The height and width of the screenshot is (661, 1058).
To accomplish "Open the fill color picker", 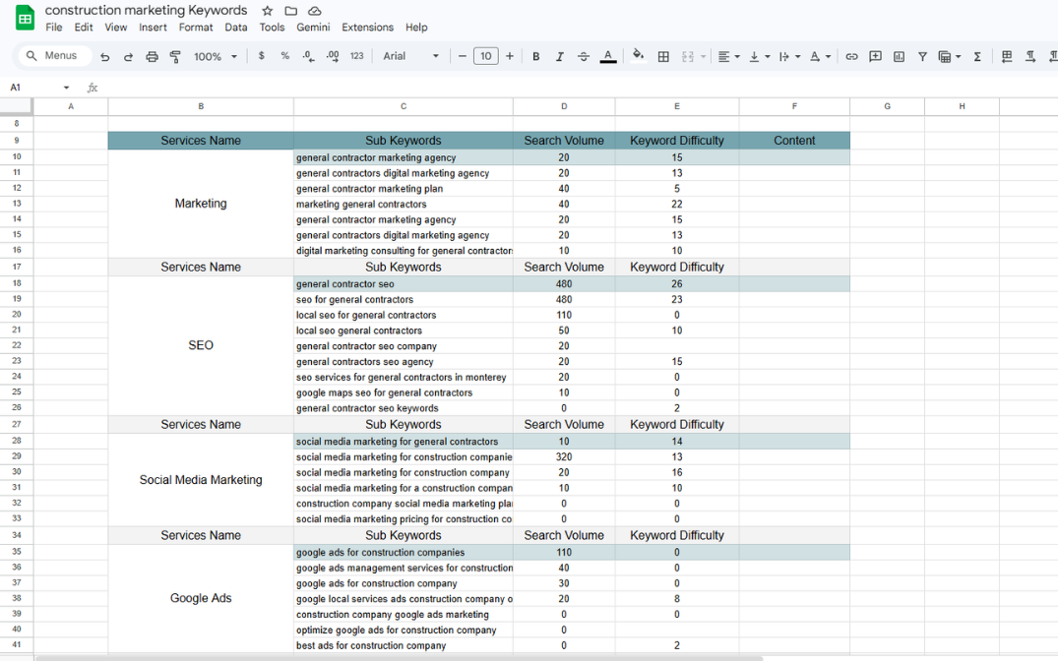I will coord(638,56).
